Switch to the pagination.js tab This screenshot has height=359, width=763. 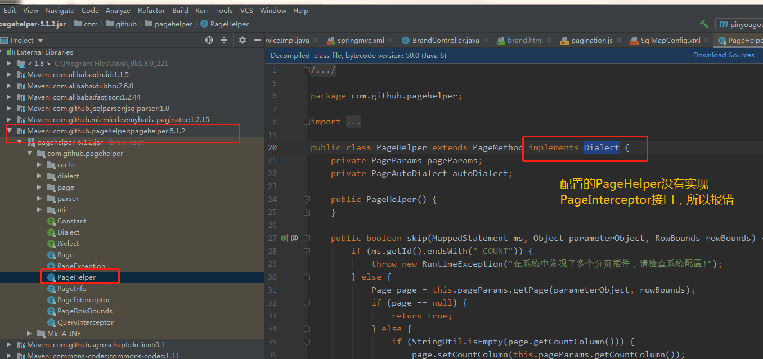[592, 41]
